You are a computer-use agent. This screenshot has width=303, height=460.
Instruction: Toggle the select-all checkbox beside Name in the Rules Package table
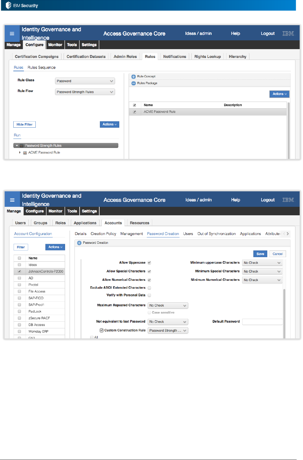(x=134, y=105)
